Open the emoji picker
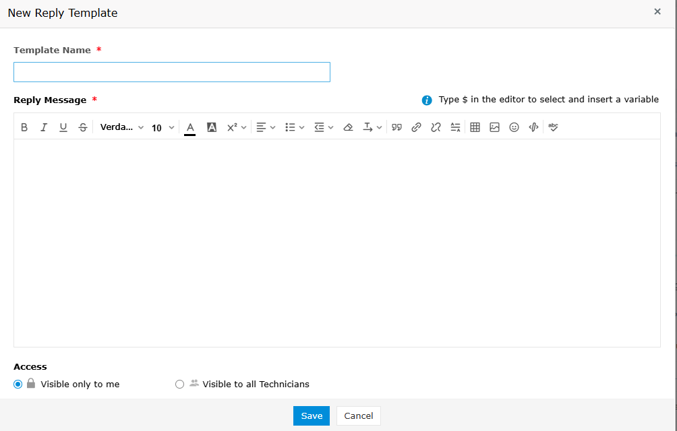This screenshot has width=677, height=431. (514, 127)
